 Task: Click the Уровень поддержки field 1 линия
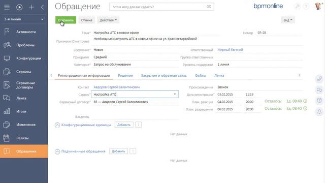(223, 65)
